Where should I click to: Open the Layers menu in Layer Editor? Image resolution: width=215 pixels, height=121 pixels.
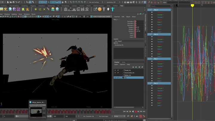pyautogui.click(x=116, y=65)
